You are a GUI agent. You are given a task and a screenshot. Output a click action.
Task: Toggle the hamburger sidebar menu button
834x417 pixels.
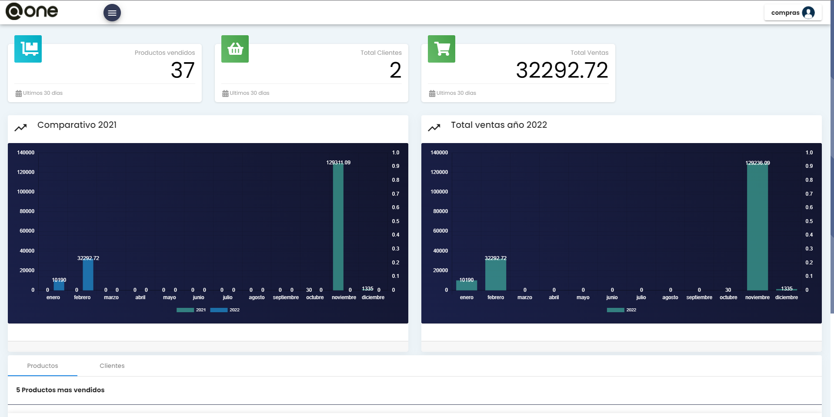tap(112, 13)
